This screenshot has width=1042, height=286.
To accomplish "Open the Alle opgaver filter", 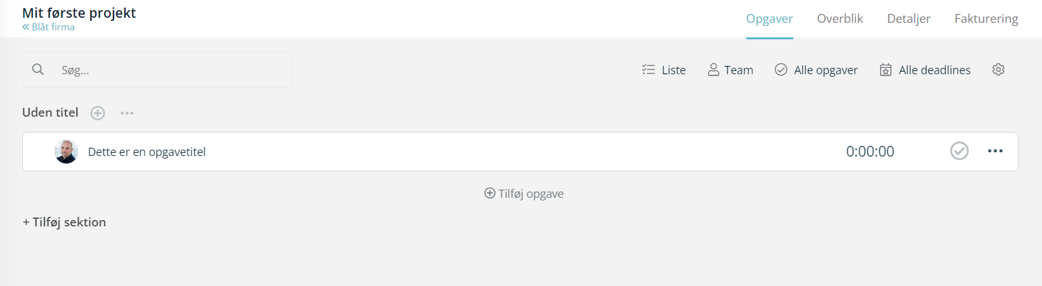I will coord(816,70).
